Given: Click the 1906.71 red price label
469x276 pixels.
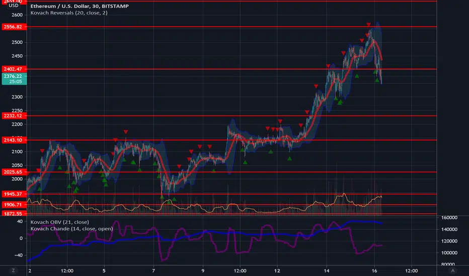Looking at the screenshot, I should click(14, 205).
